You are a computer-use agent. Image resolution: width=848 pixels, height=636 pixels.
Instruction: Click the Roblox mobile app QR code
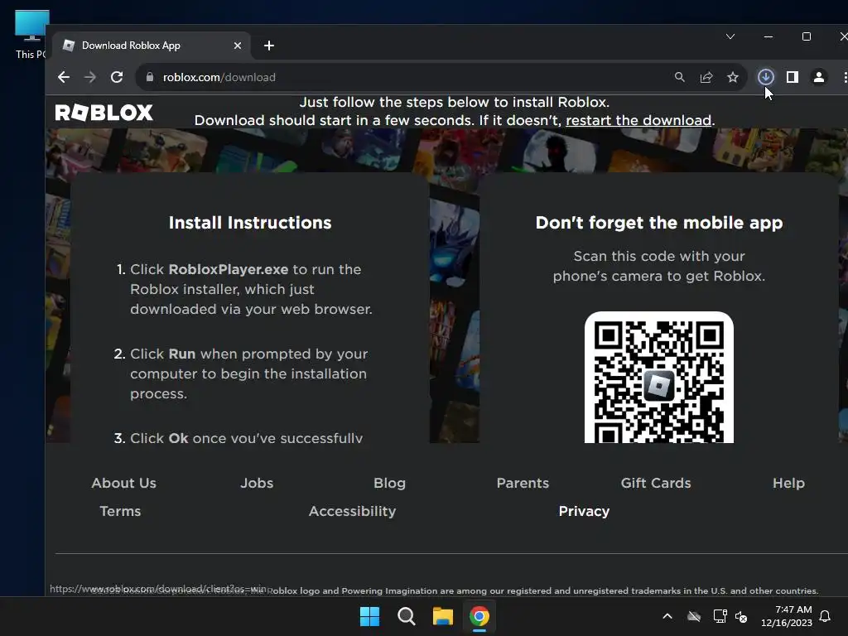point(658,378)
